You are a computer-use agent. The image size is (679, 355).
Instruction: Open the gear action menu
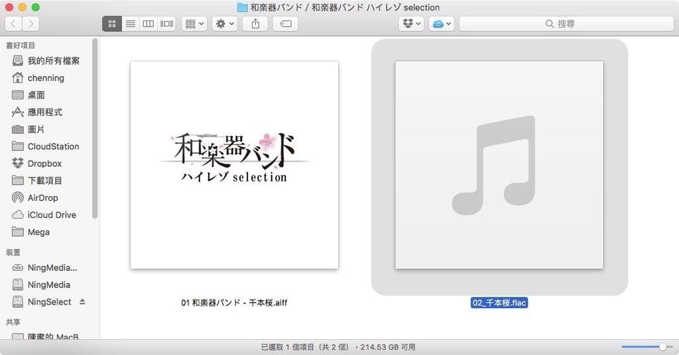(225, 24)
